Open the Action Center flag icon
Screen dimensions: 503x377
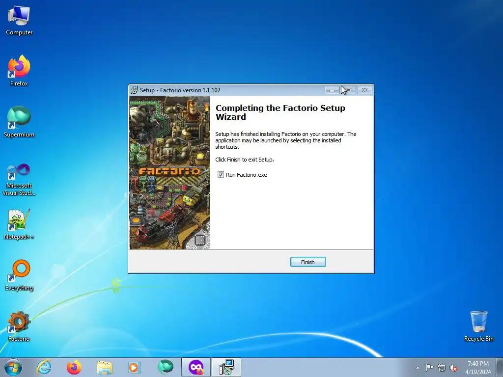tap(429, 368)
